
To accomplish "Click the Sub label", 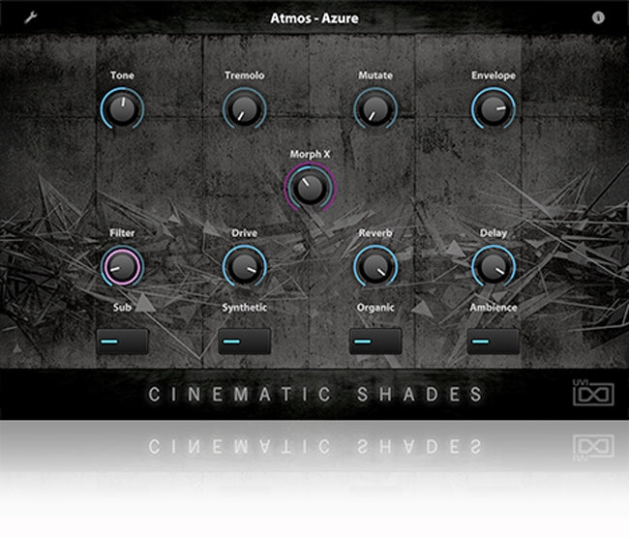I will click(x=122, y=308).
